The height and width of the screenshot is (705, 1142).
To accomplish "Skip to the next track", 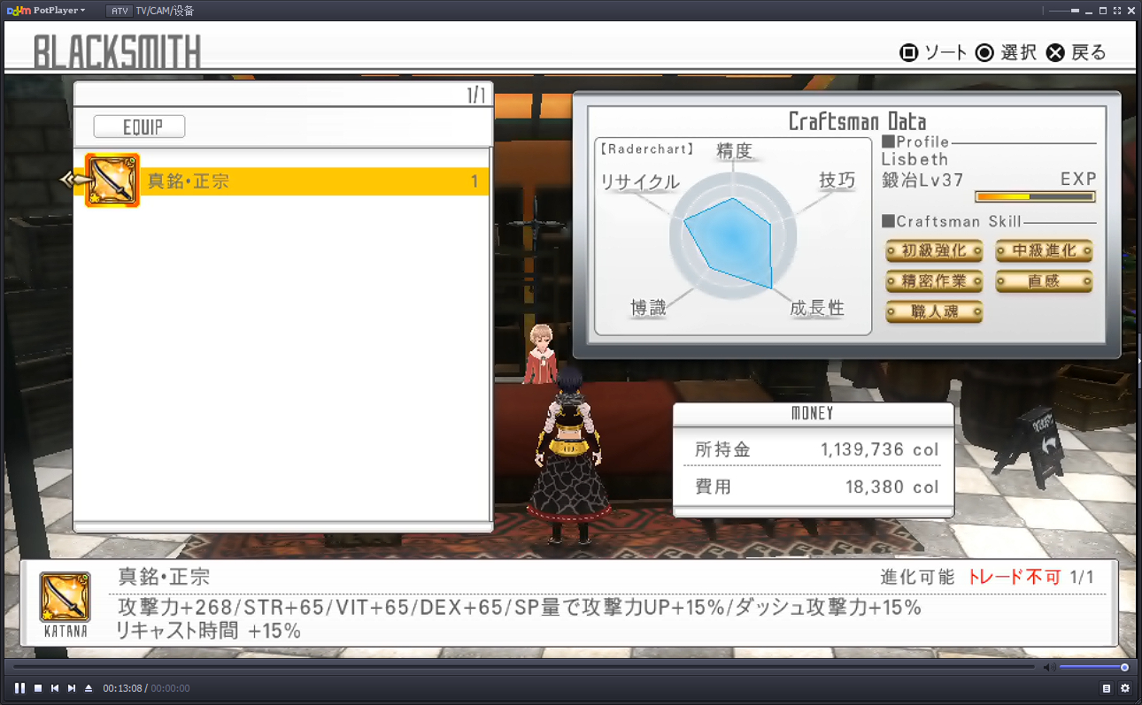I will [72, 688].
